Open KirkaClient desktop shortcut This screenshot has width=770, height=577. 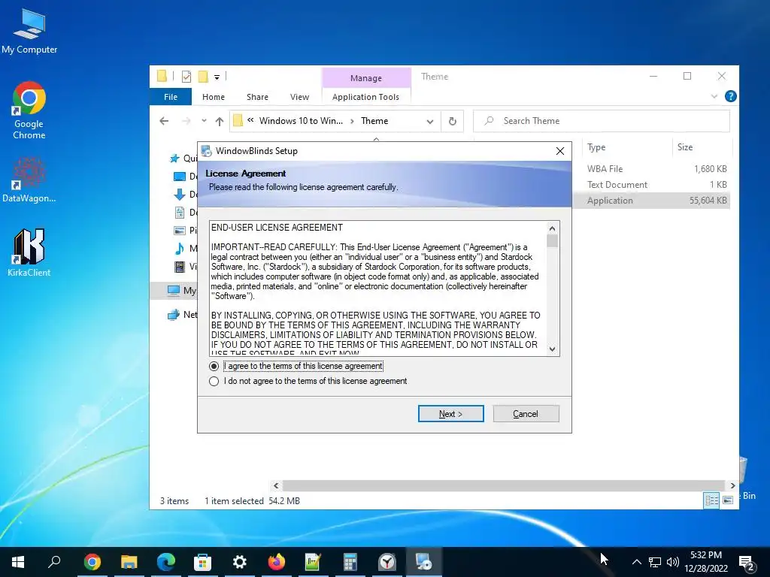29,252
